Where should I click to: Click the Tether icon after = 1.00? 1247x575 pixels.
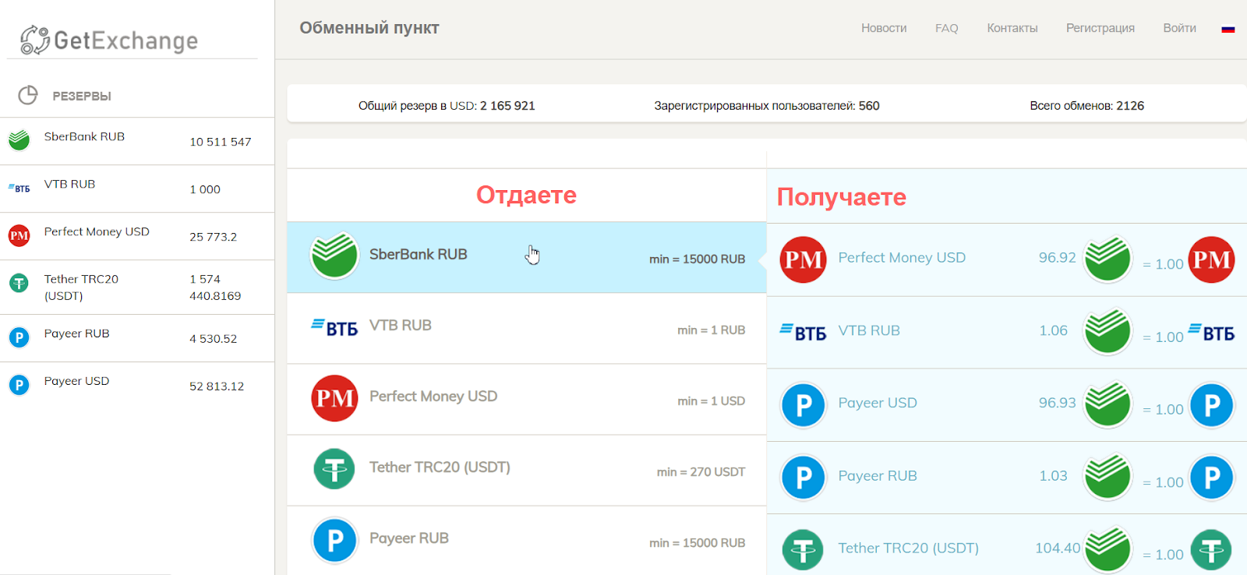pos(1211,551)
